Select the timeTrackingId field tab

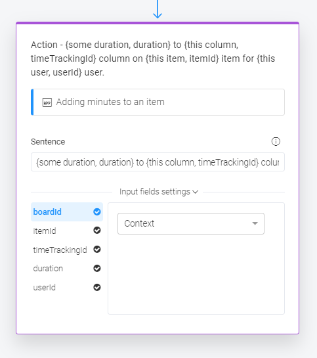[x=67, y=250]
